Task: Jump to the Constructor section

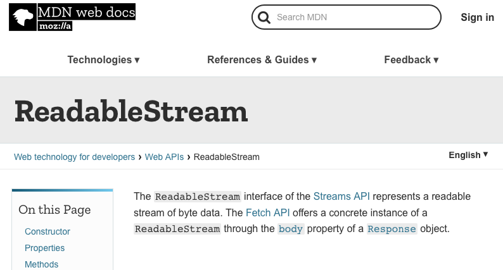Action: point(48,231)
